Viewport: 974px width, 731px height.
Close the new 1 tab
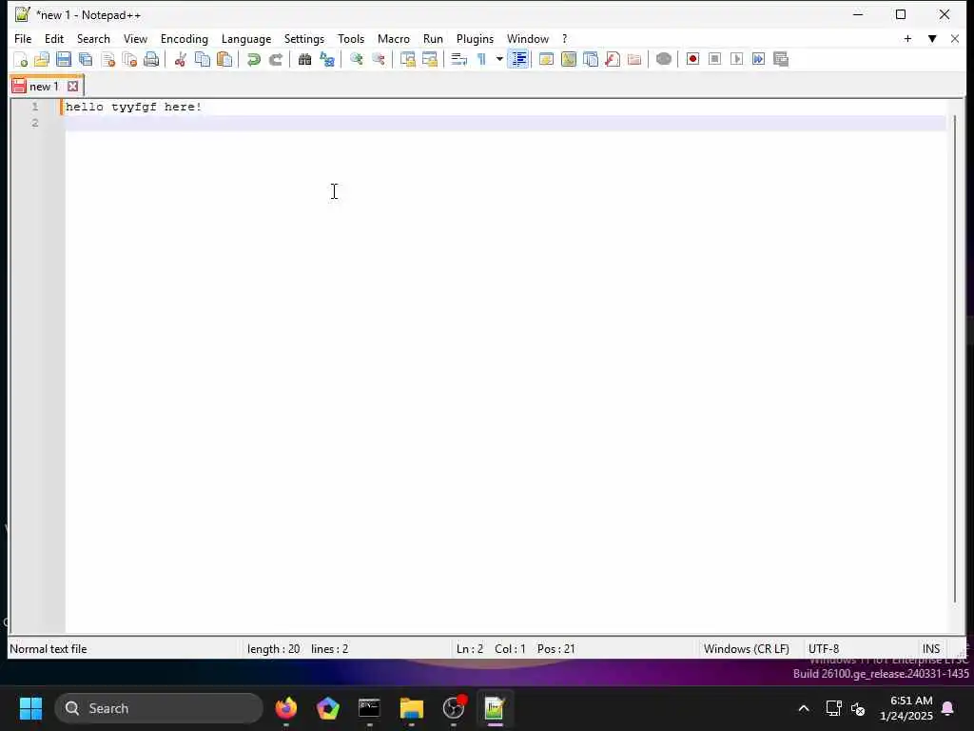click(72, 87)
